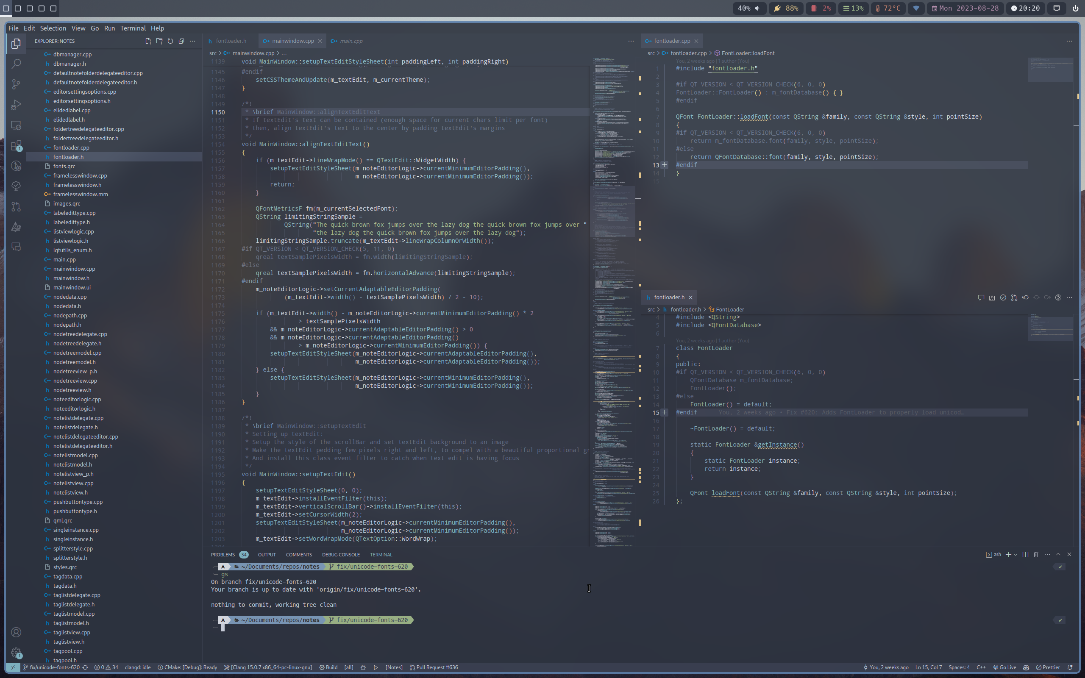This screenshot has height=678, width=1085.
Task: Open Extensions view with update badge
Action: (x=16, y=145)
